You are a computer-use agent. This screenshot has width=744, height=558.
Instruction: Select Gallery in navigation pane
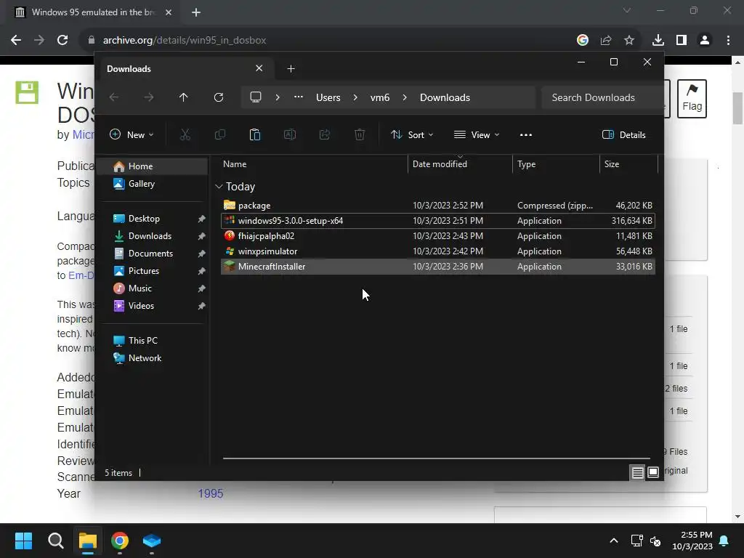pyautogui.click(x=153, y=184)
